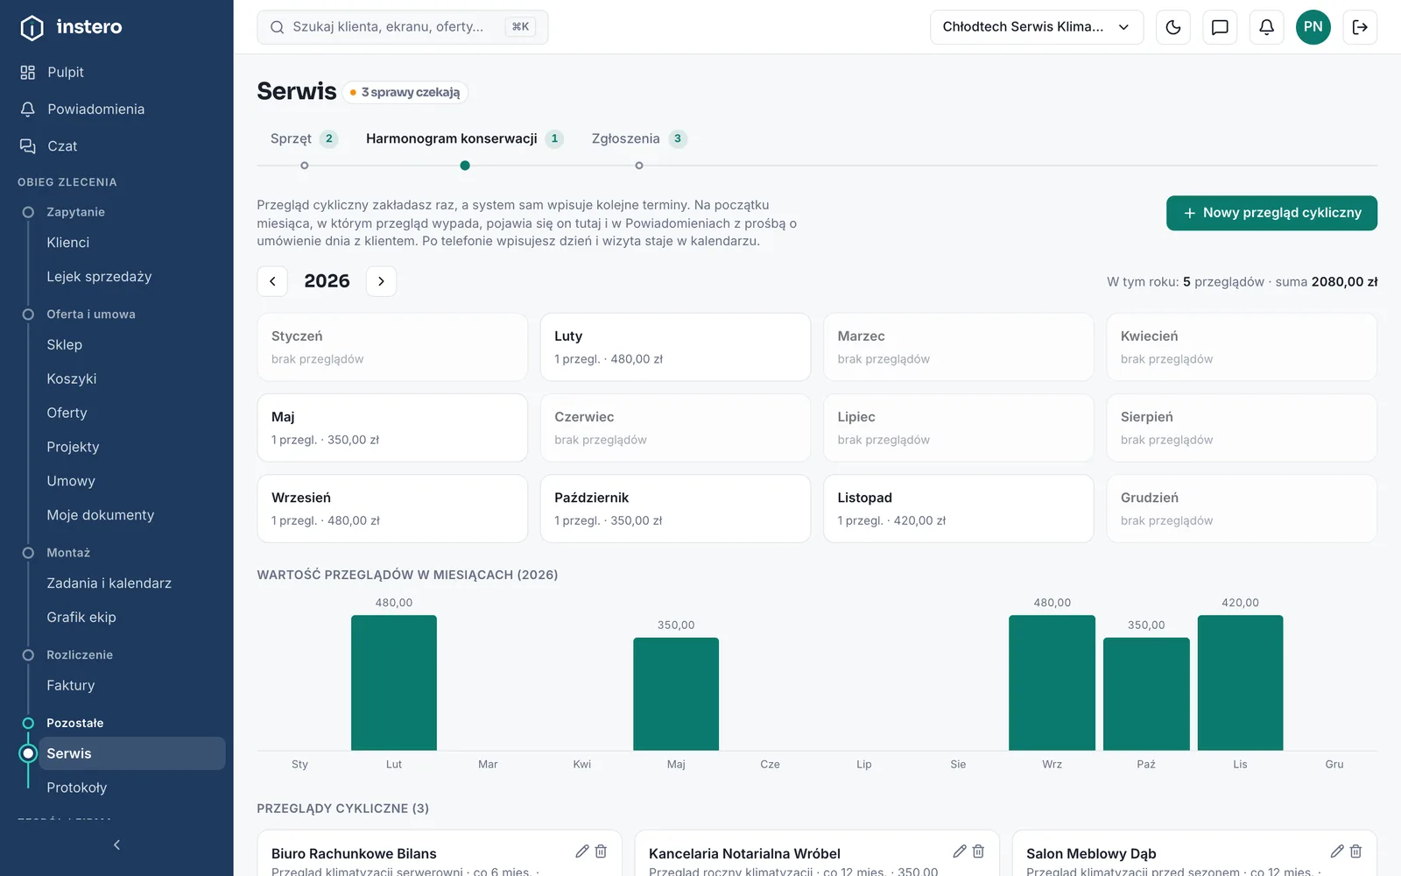Open Pulpit in the sidebar

[116, 73]
